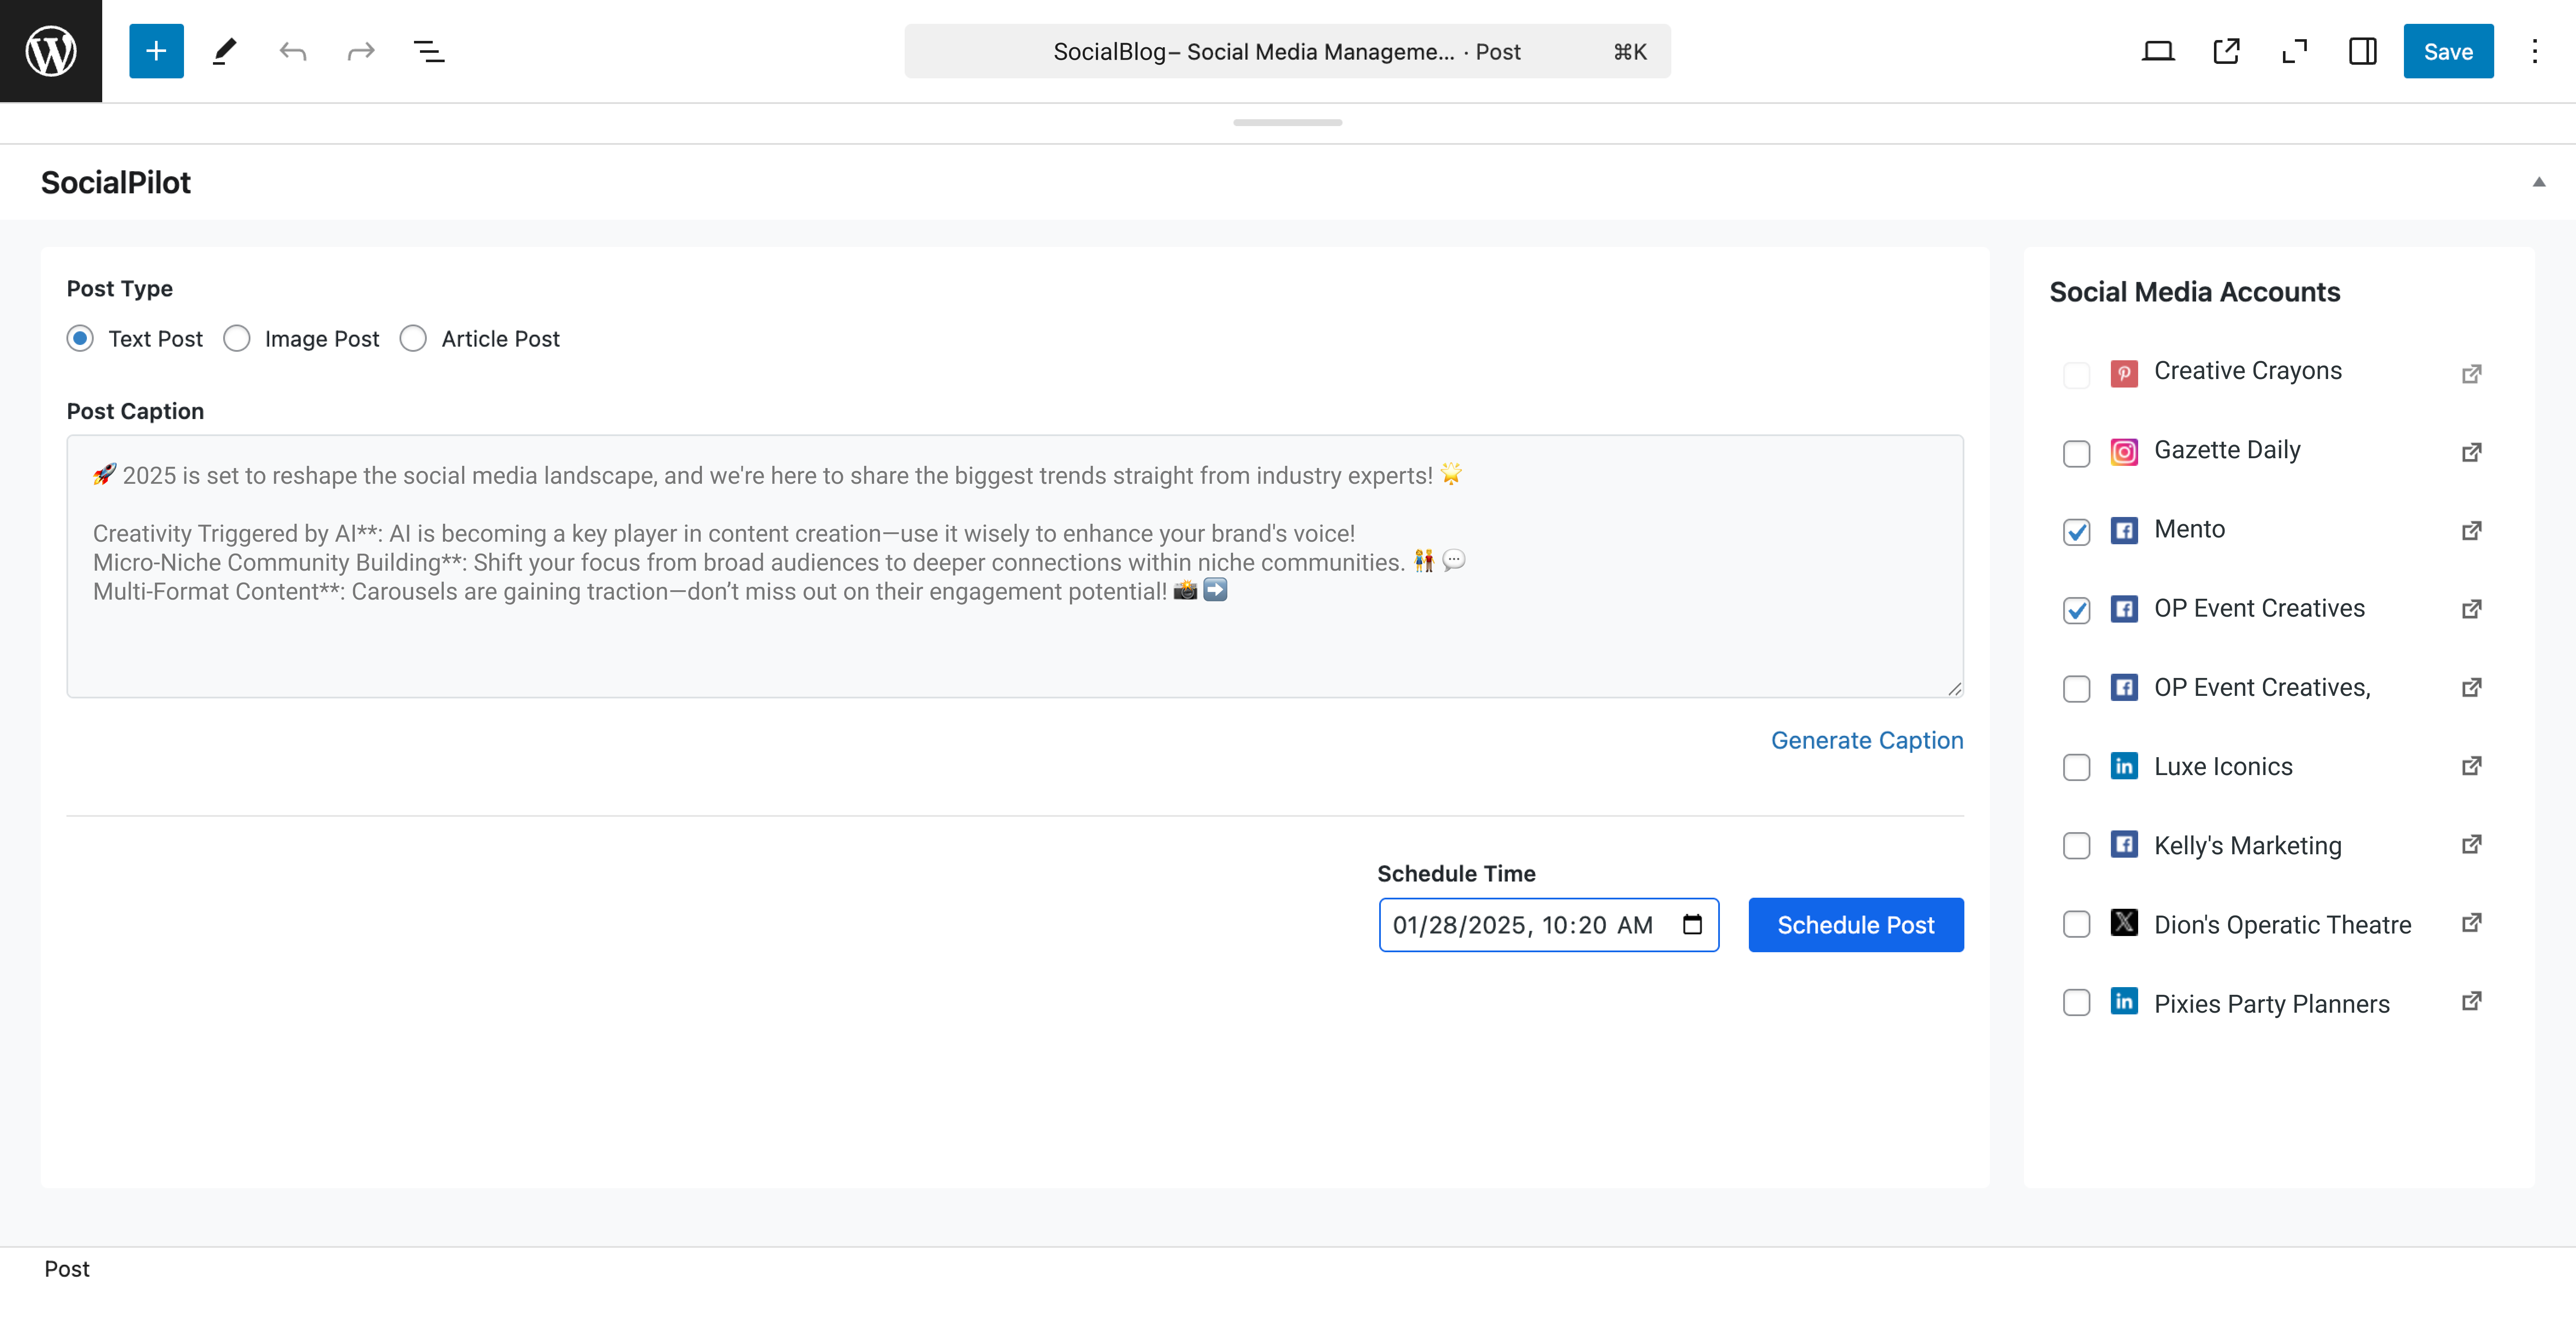Click the LinkedIn icon beside Luxe Iconics
The height and width of the screenshot is (1344, 2576).
2124,766
